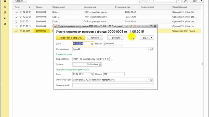This screenshot has height=117, width=209.
Task: Click the Сумма field with 555 555,00
Action: click(85, 64)
